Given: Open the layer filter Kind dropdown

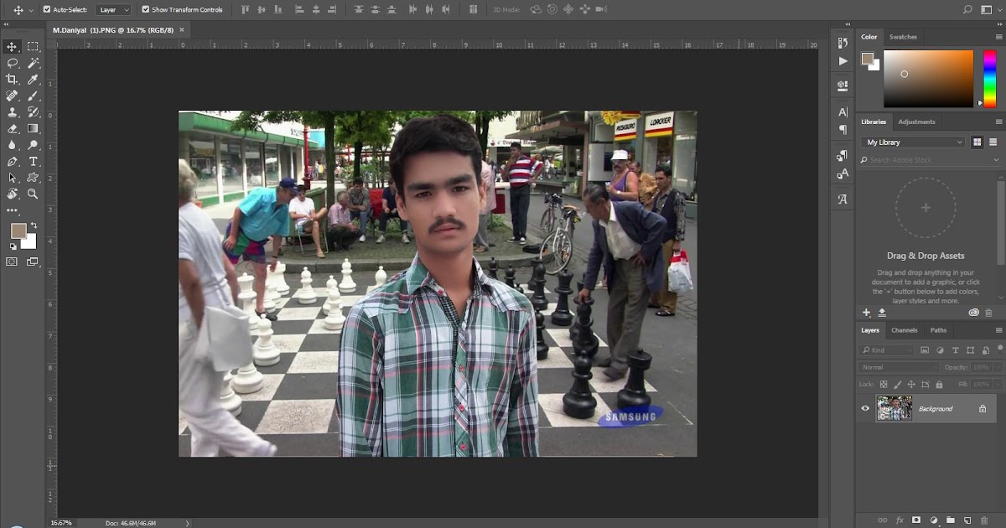Looking at the screenshot, I should (884, 350).
